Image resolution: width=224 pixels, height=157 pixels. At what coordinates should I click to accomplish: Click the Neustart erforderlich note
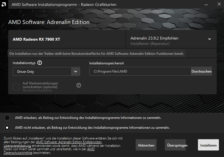point(37,90)
